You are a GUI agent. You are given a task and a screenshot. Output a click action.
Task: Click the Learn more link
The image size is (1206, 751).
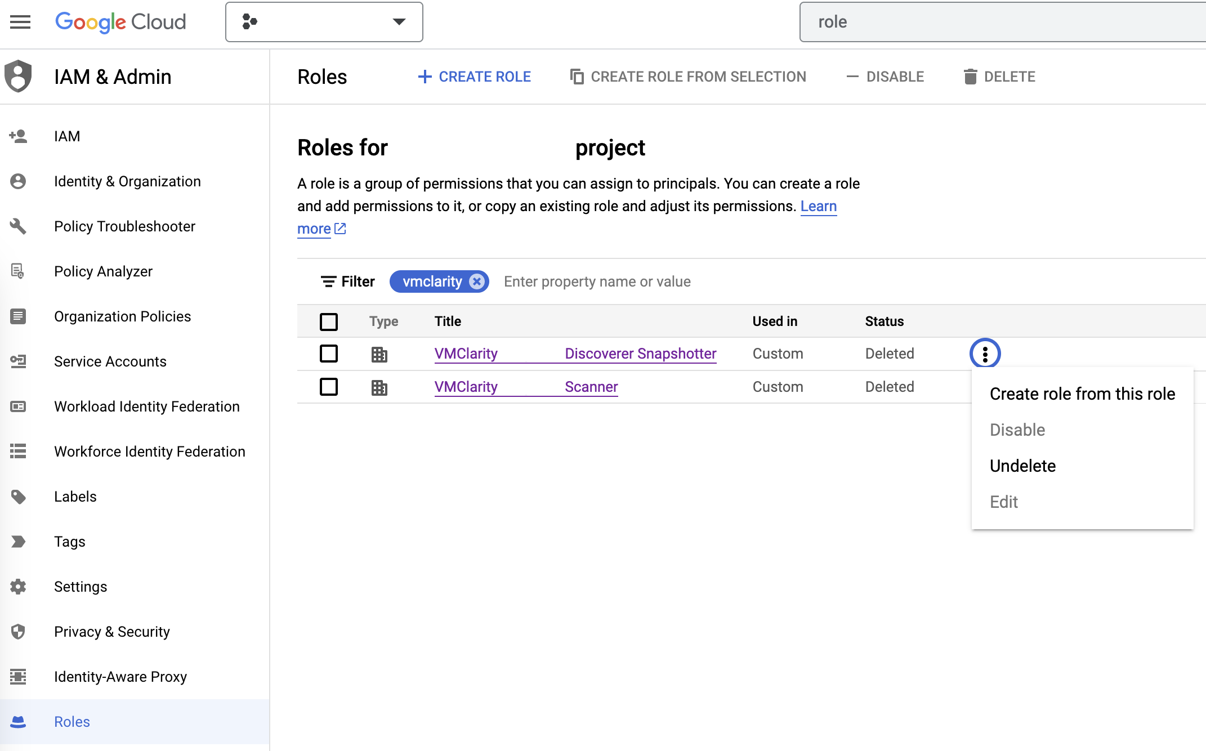pos(321,229)
